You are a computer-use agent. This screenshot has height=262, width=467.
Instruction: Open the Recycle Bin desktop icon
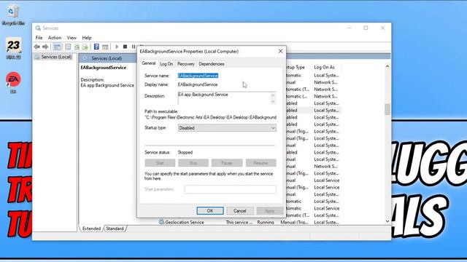click(13, 15)
